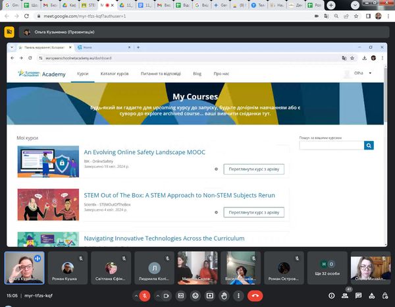395x307 pixels.
Task: Open the Activities panel icon
Action: pyautogui.click(x=373, y=296)
